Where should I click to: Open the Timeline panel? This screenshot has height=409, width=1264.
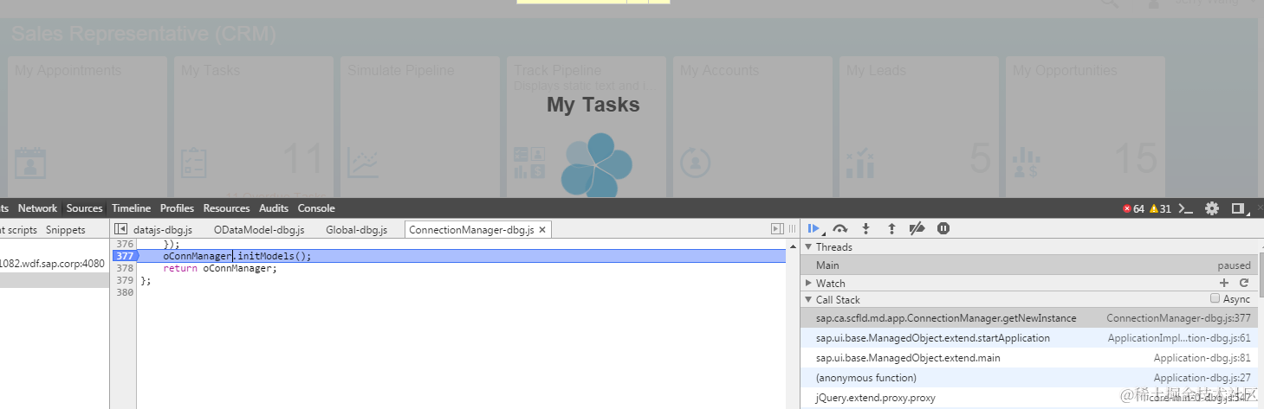[131, 208]
